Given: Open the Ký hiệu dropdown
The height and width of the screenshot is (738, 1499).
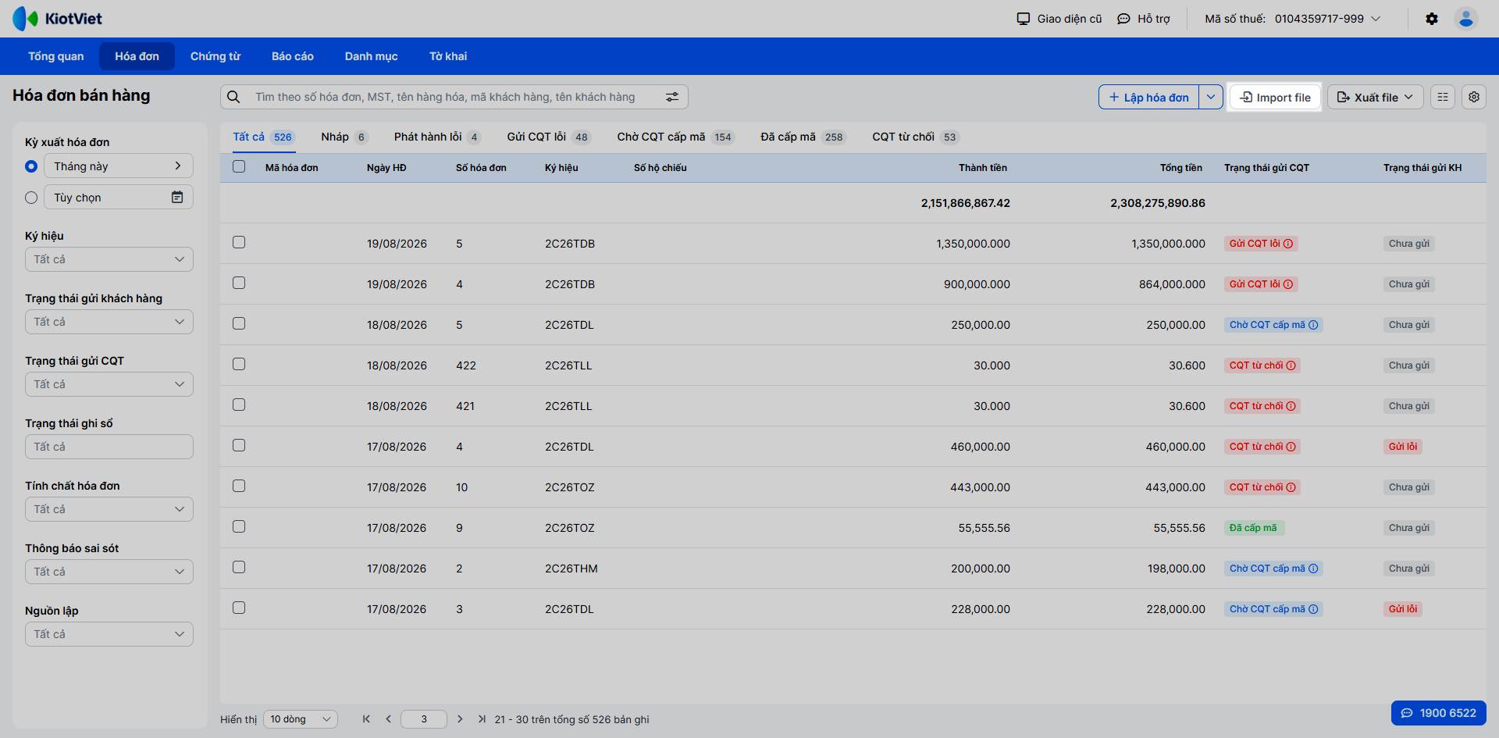Looking at the screenshot, I should (x=109, y=259).
